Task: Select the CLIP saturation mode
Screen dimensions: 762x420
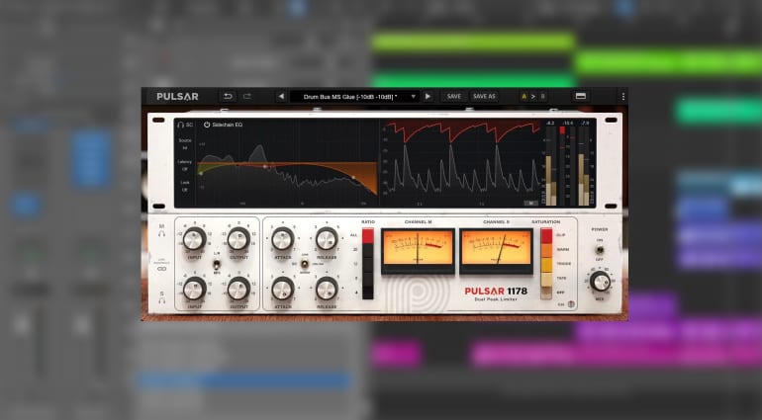Action: pyautogui.click(x=546, y=237)
